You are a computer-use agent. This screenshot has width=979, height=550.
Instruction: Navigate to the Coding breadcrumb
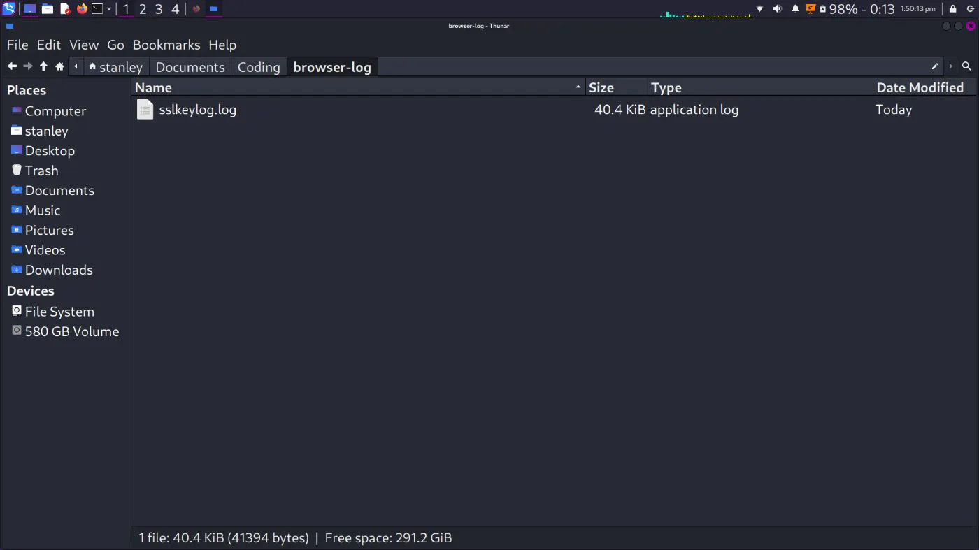(258, 66)
